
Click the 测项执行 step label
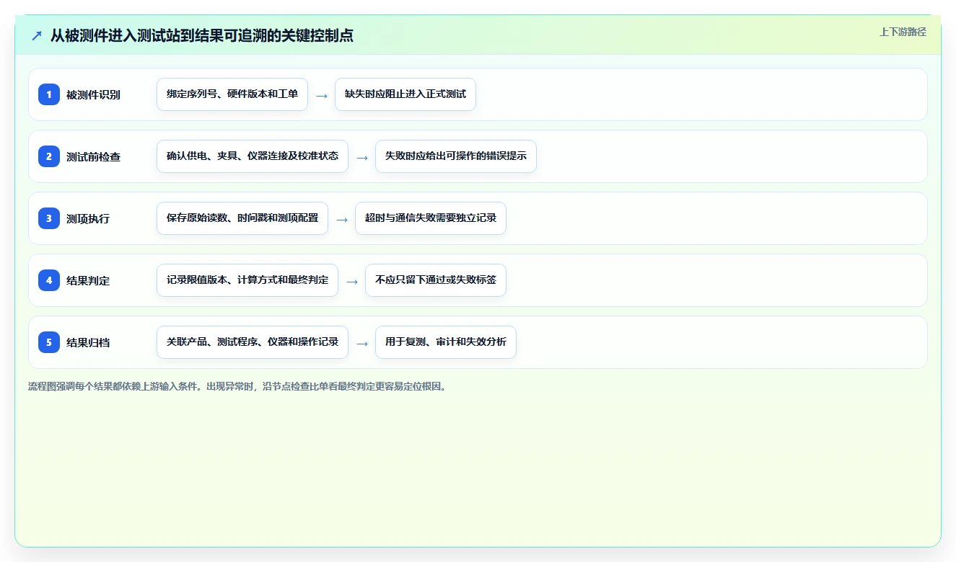[x=88, y=218]
